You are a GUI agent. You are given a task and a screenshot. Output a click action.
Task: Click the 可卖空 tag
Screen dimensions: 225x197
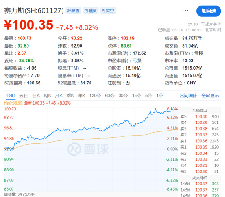click(x=108, y=10)
